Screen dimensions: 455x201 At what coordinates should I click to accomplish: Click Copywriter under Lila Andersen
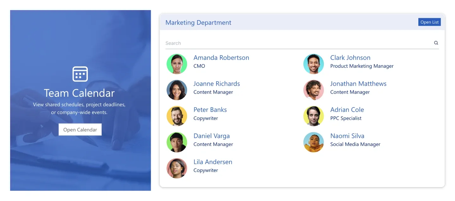pos(206,170)
